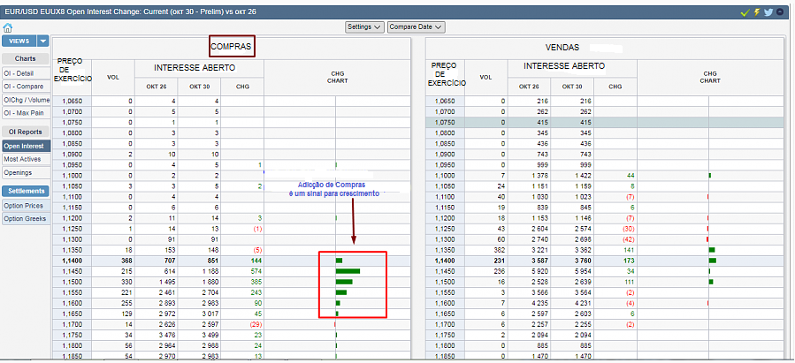795x363 pixels.
Task: Select the Open Interest report
Action: pyautogui.click(x=25, y=146)
